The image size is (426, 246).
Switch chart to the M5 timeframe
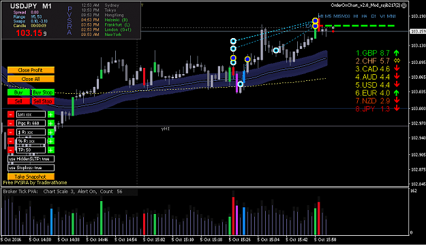[328, 16]
